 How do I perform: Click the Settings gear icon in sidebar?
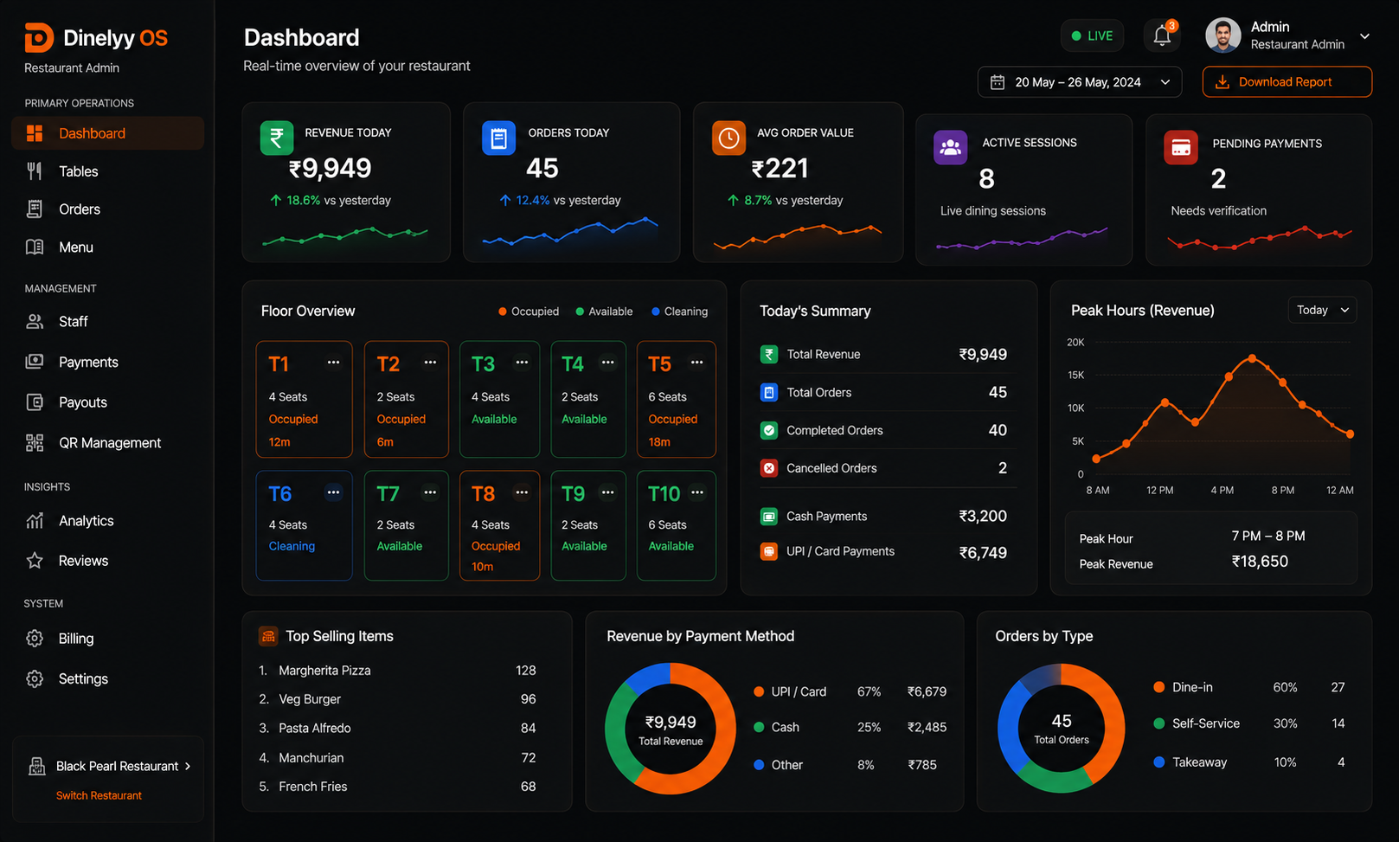(x=35, y=679)
